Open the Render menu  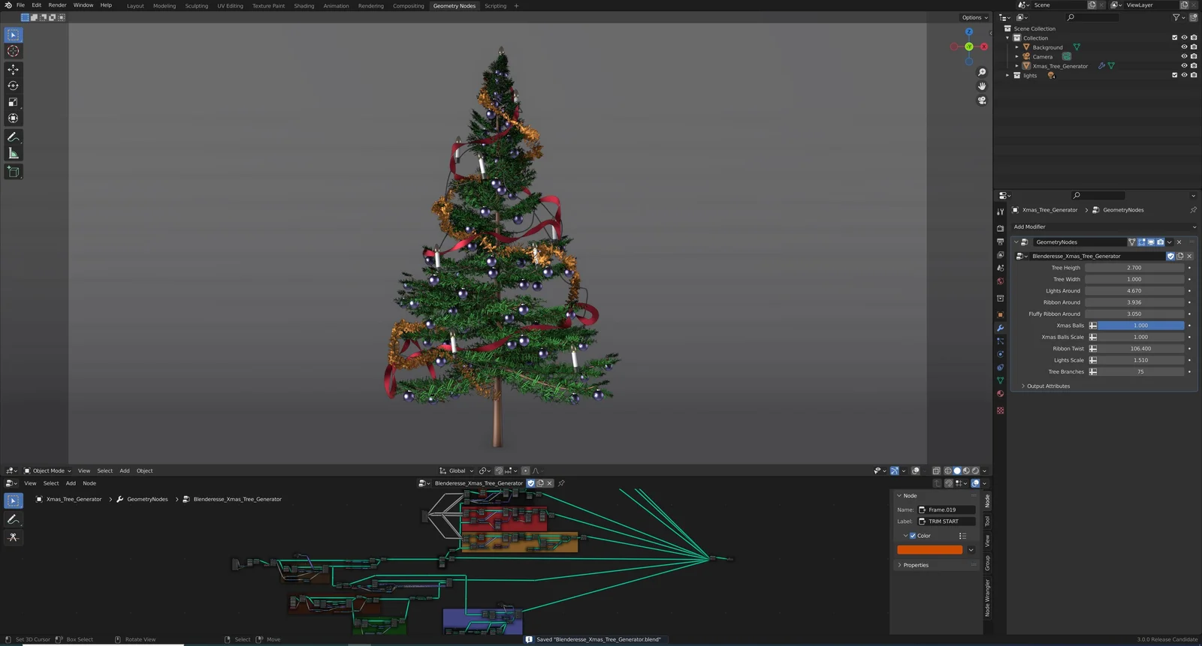point(57,5)
